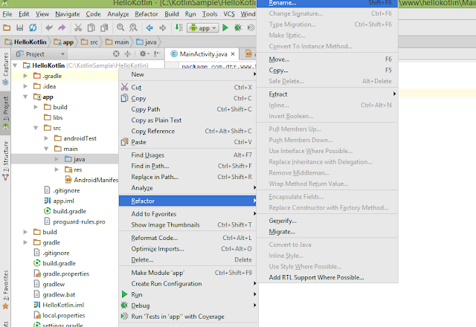Choose Delete... from context menu

(x=187, y=260)
